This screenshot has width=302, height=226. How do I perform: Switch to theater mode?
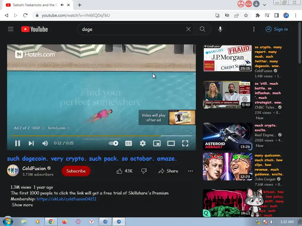[171, 143]
